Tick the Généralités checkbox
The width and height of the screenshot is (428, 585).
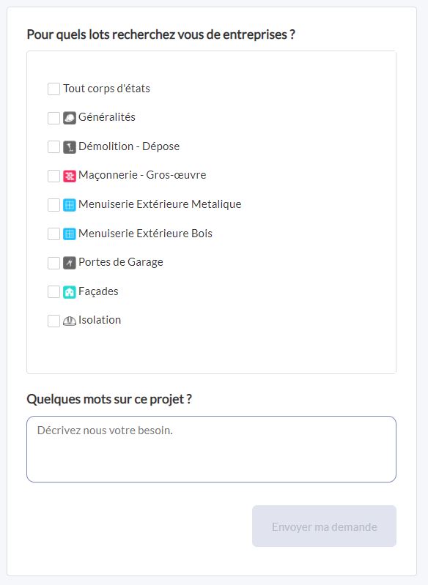point(53,118)
